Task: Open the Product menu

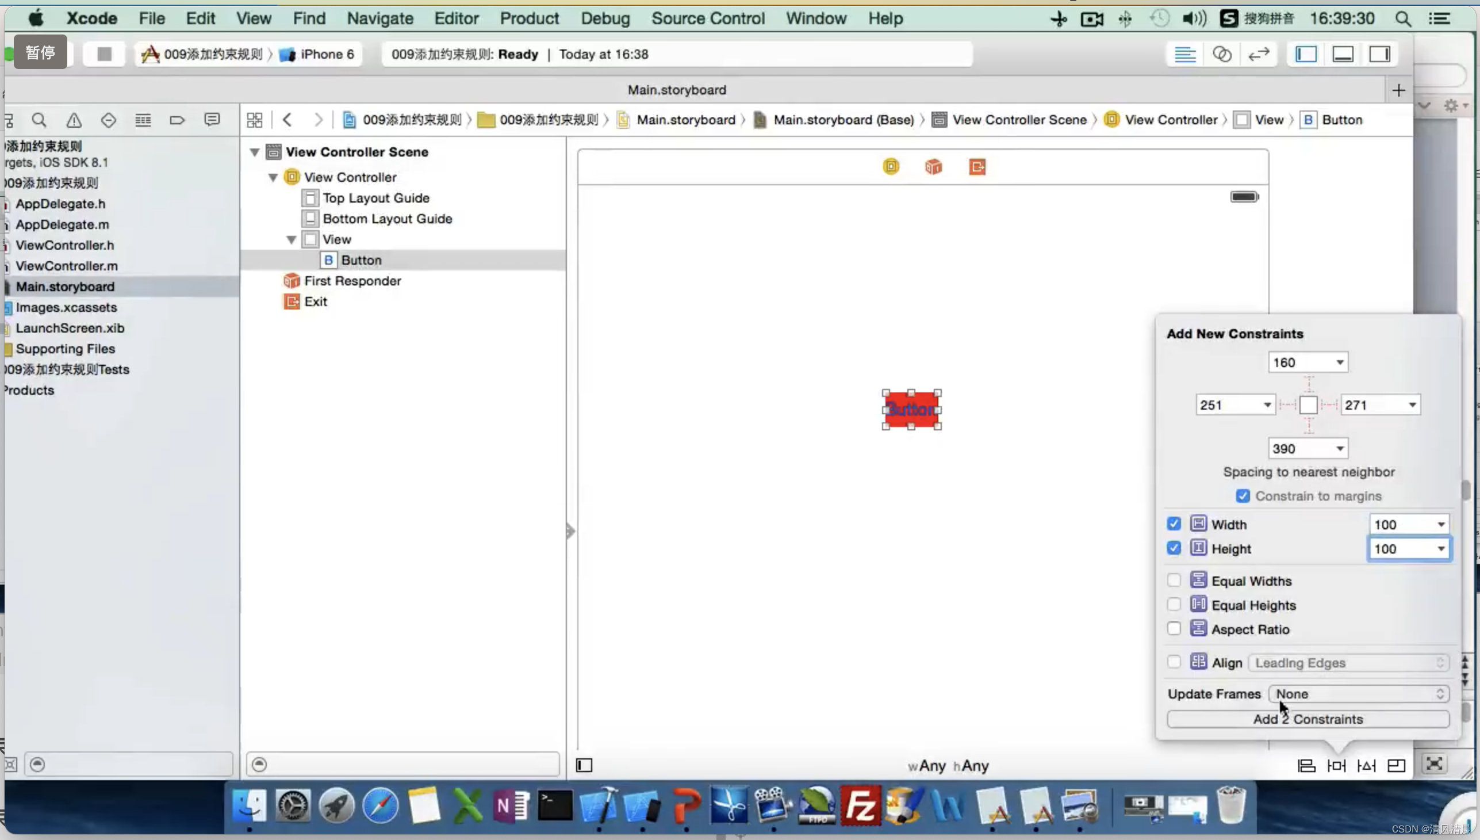Action: tap(529, 18)
